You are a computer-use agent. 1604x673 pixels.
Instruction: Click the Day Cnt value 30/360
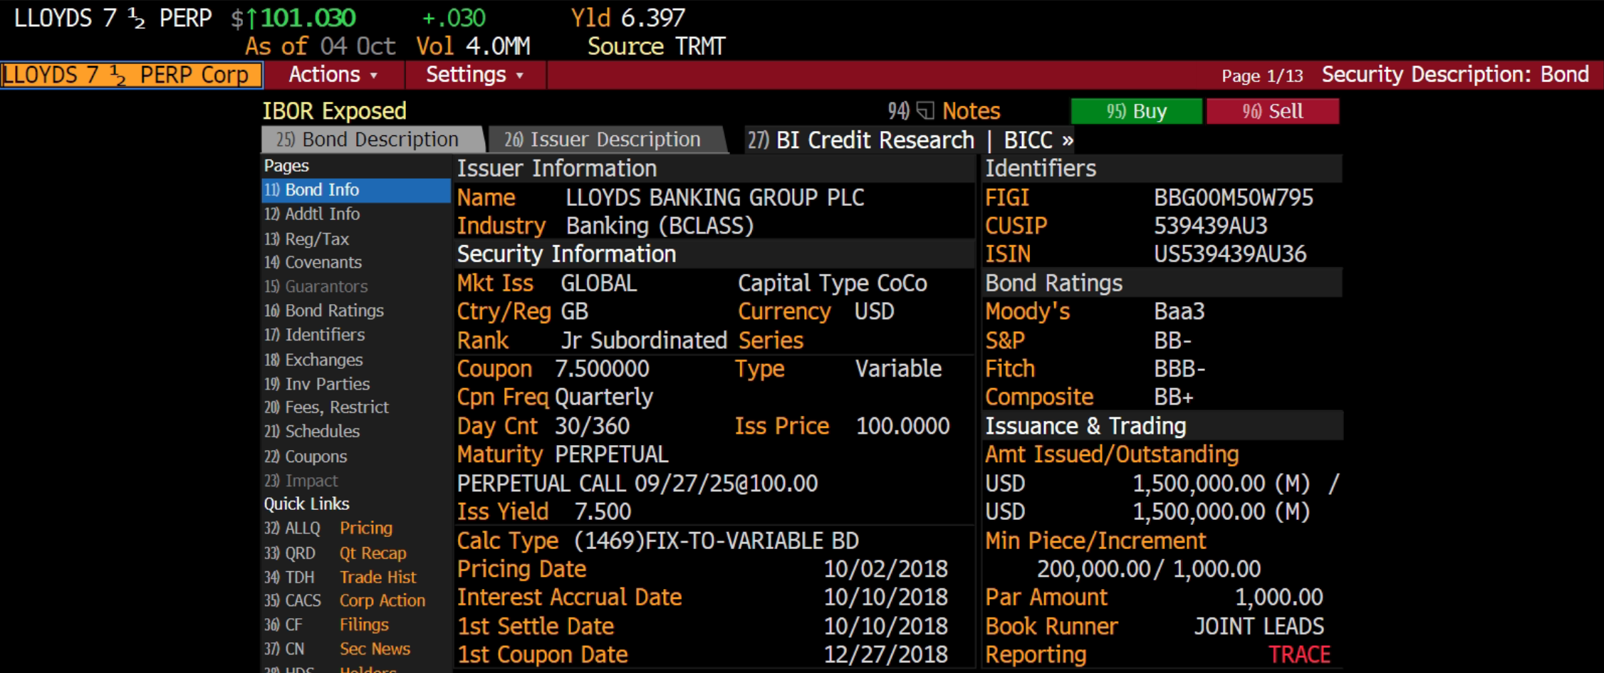(x=592, y=427)
